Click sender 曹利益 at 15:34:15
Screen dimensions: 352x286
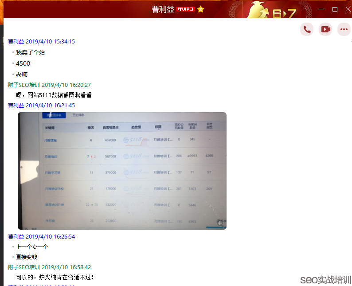pos(16,42)
